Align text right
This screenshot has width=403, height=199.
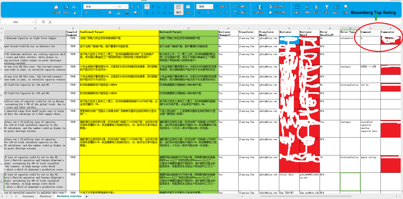(x=159, y=12)
